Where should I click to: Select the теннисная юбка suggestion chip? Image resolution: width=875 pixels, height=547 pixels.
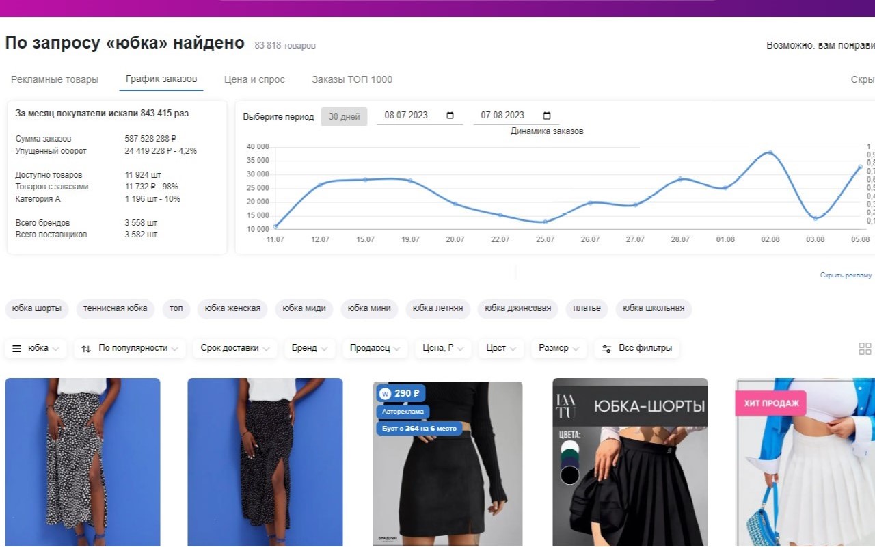(115, 308)
